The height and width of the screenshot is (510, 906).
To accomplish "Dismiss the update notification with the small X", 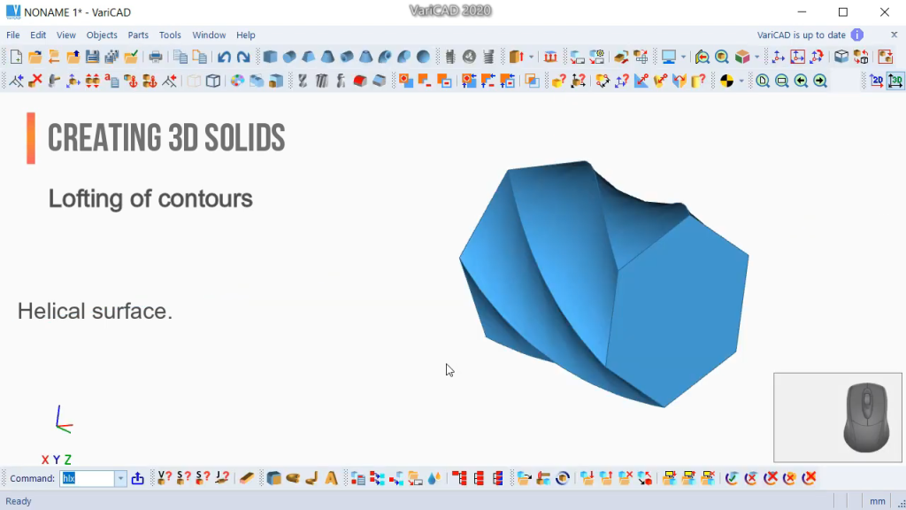I will click(894, 35).
